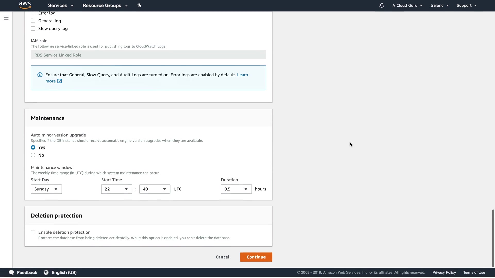Click the info icon in log notice
The width and height of the screenshot is (495, 278).
(x=40, y=75)
